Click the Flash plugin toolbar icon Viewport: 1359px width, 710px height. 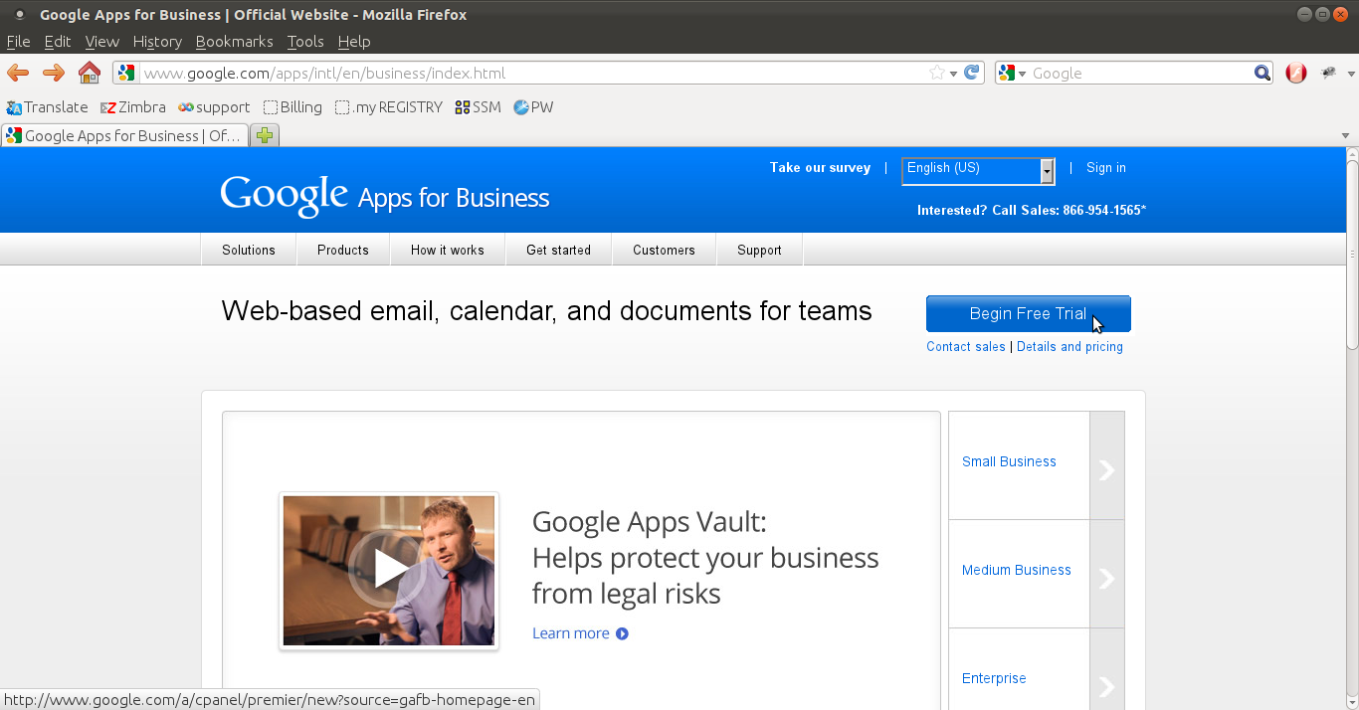click(x=1295, y=73)
